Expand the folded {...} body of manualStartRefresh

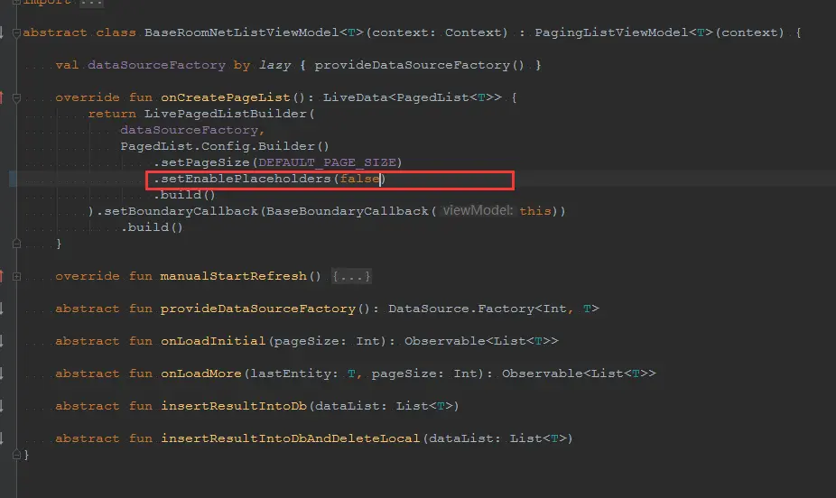pos(351,276)
